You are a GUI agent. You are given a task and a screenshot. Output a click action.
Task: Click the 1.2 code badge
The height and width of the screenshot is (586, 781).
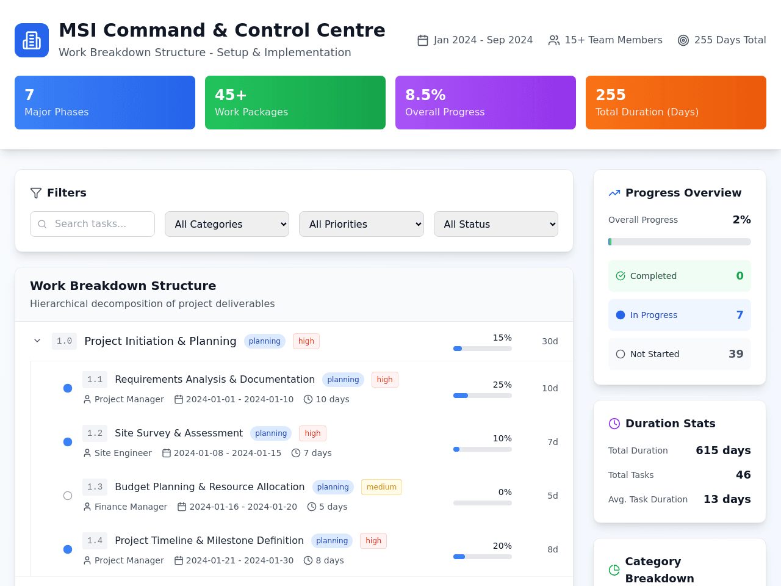click(x=95, y=433)
